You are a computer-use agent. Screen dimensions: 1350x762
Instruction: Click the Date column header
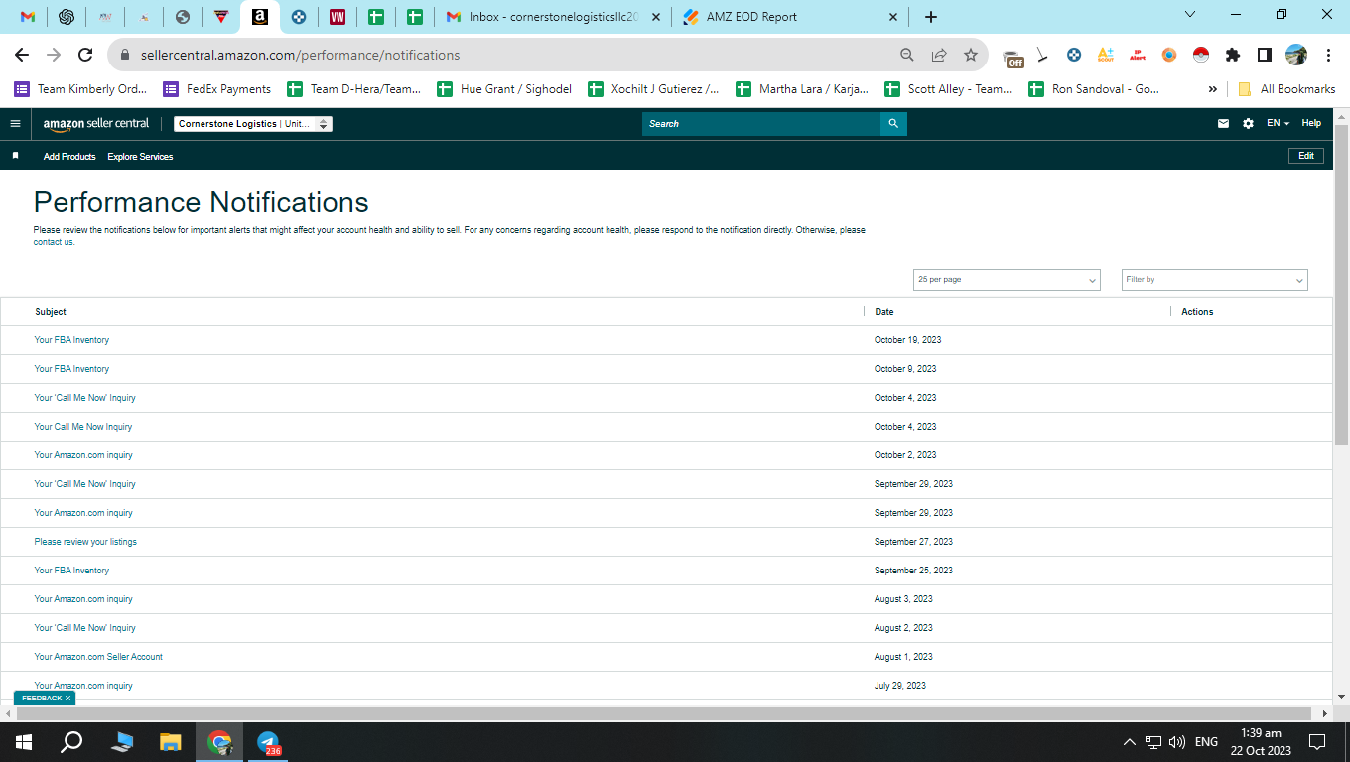(884, 312)
